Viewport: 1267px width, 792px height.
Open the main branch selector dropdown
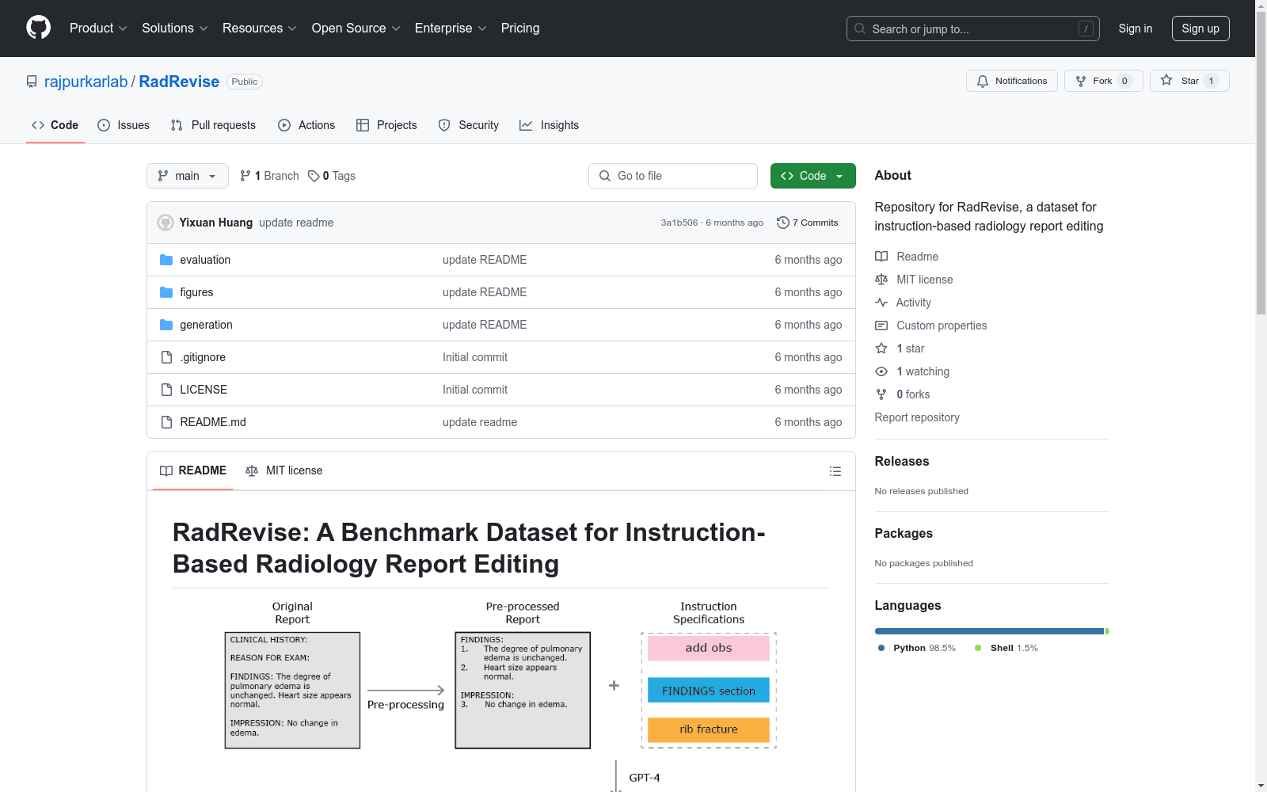(188, 176)
